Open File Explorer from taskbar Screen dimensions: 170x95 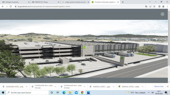[70, 93]
